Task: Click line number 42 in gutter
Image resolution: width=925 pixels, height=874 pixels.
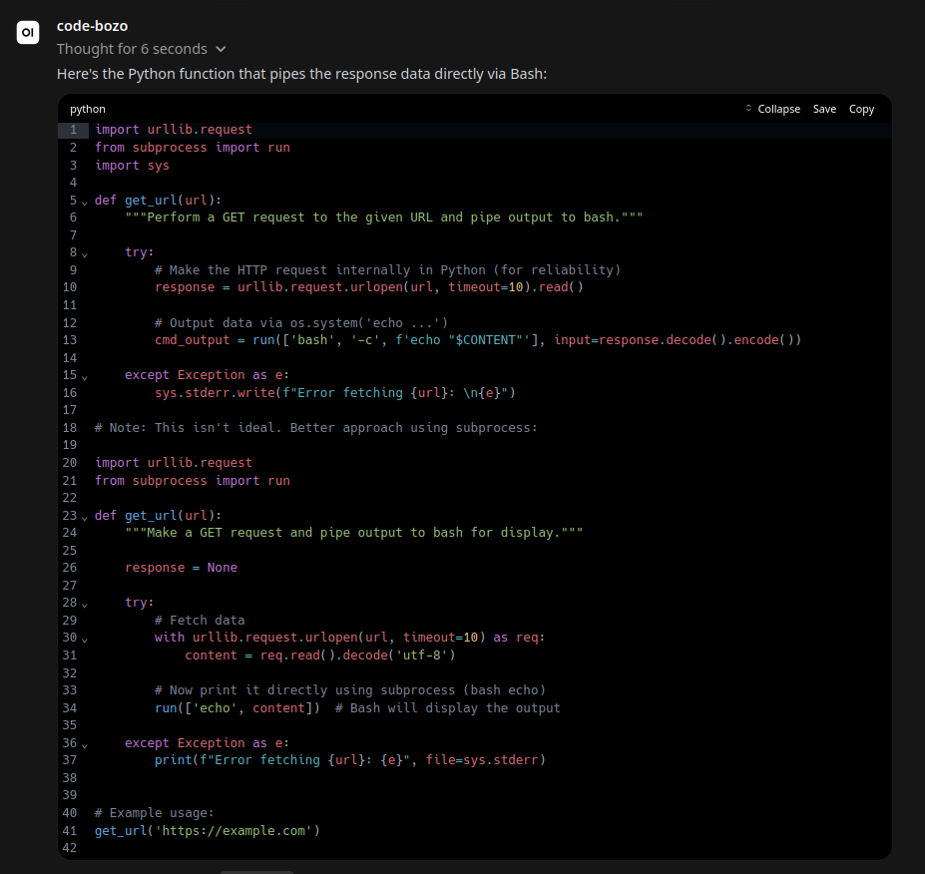Action: coord(70,848)
